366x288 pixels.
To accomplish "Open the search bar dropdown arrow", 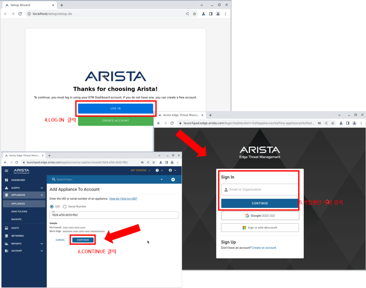I will point(162,179).
